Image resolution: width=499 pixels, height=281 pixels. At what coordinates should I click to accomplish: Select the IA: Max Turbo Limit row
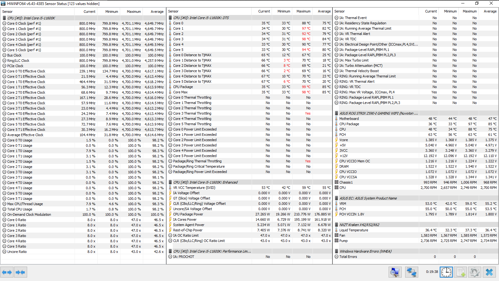point(416,60)
